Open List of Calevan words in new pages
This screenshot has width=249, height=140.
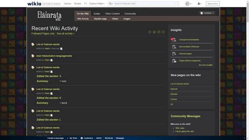tap(180, 84)
